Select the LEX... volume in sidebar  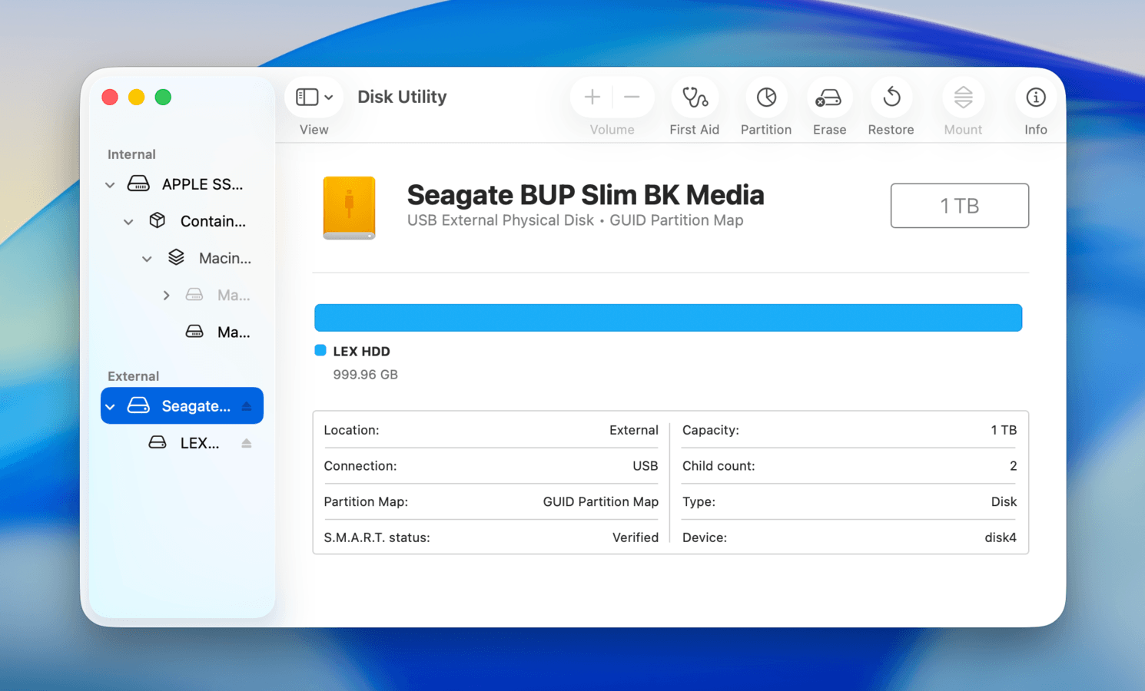click(182, 443)
